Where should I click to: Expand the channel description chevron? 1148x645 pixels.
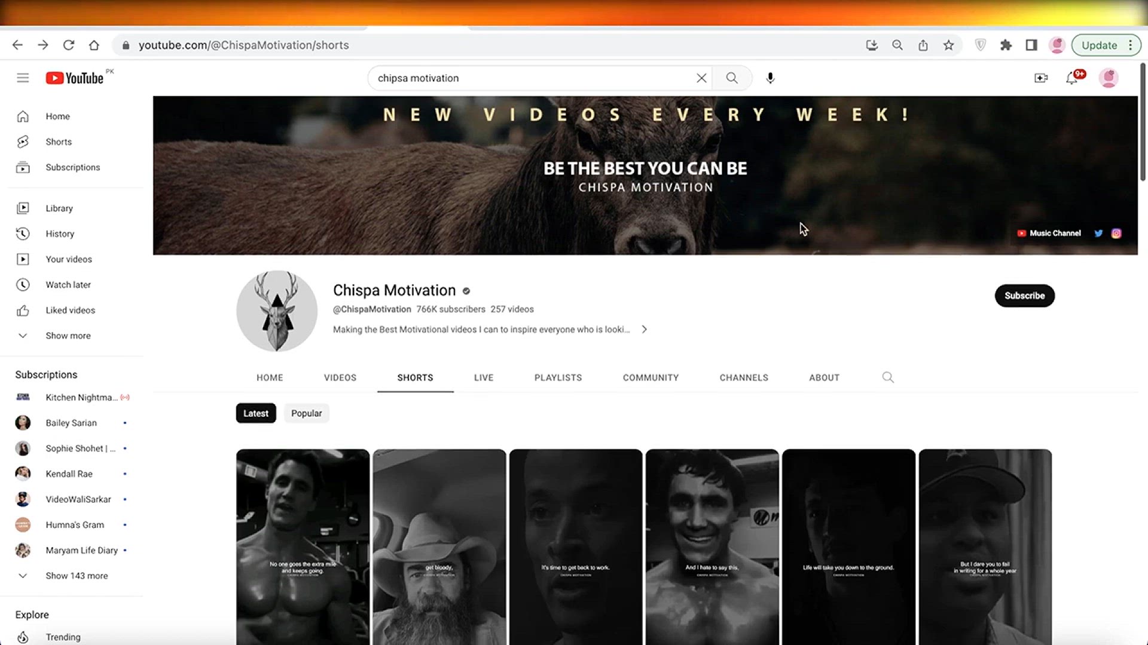point(644,329)
